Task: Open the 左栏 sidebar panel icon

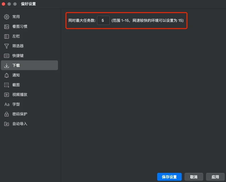Action: 7,36
